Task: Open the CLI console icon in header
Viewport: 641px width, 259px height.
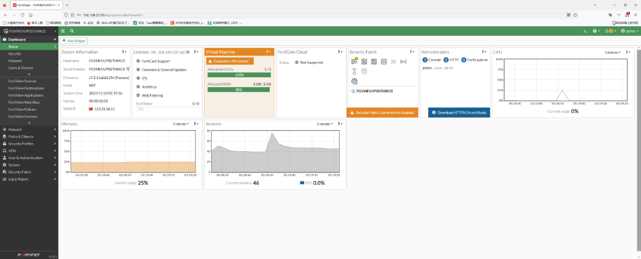Action: coord(585,31)
